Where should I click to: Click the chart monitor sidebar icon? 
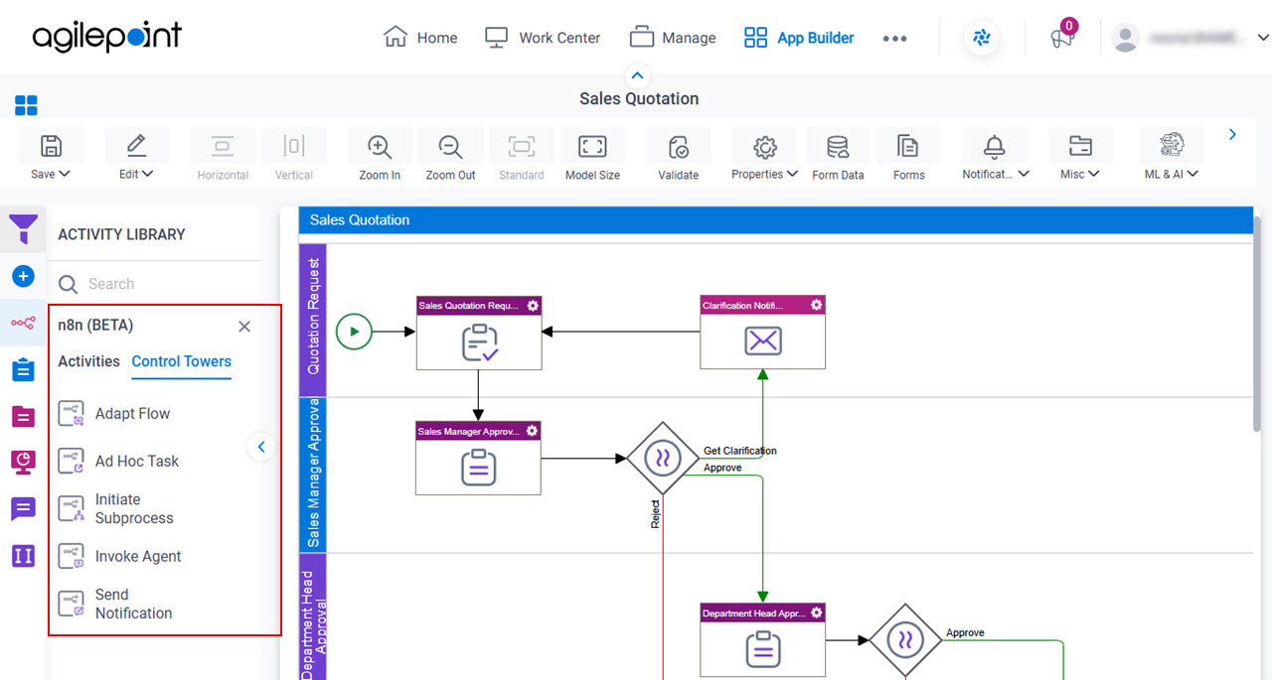24,462
